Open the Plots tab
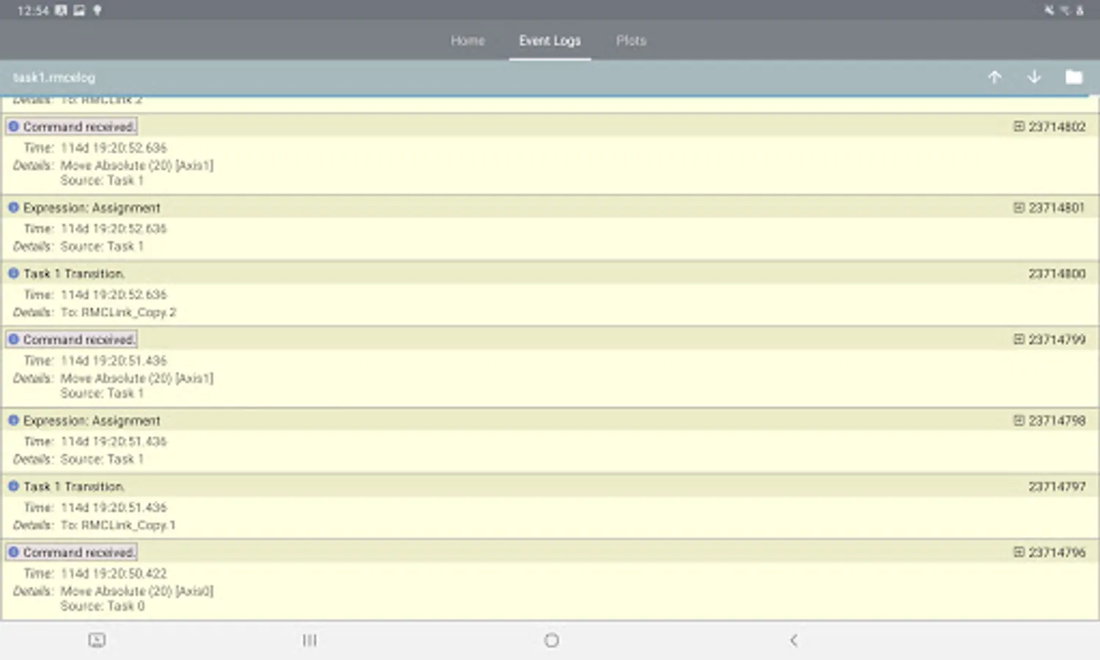The width and height of the screenshot is (1100, 660). [x=631, y=40]
